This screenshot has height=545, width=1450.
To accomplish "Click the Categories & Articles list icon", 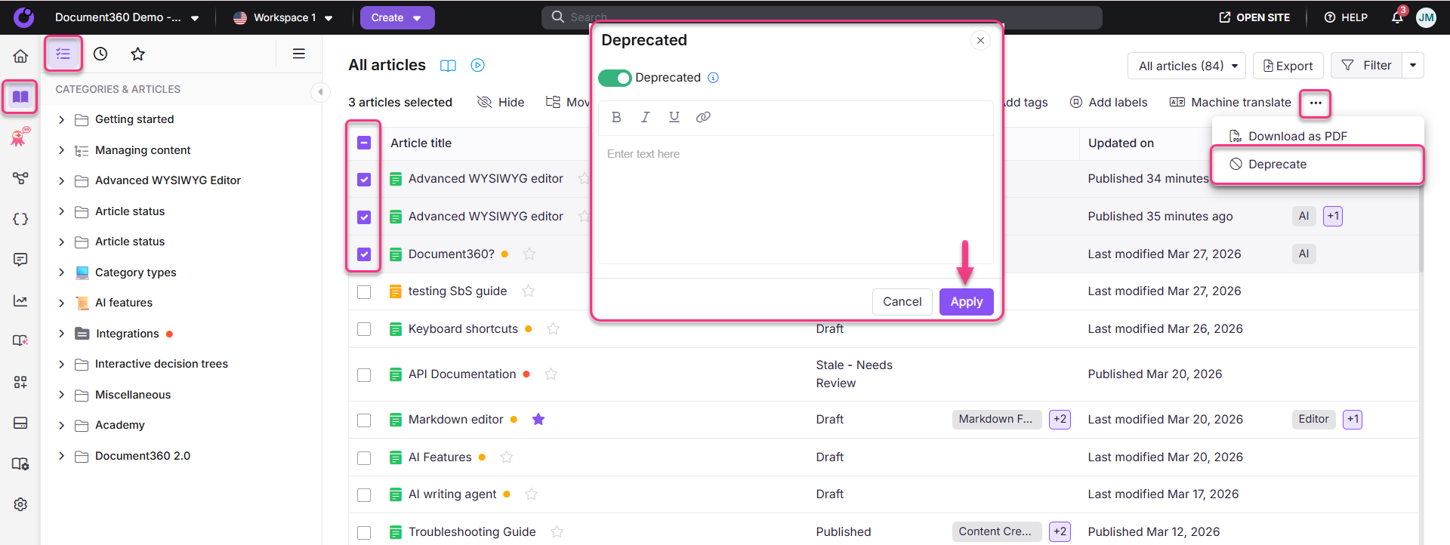I will coord(63,54).
